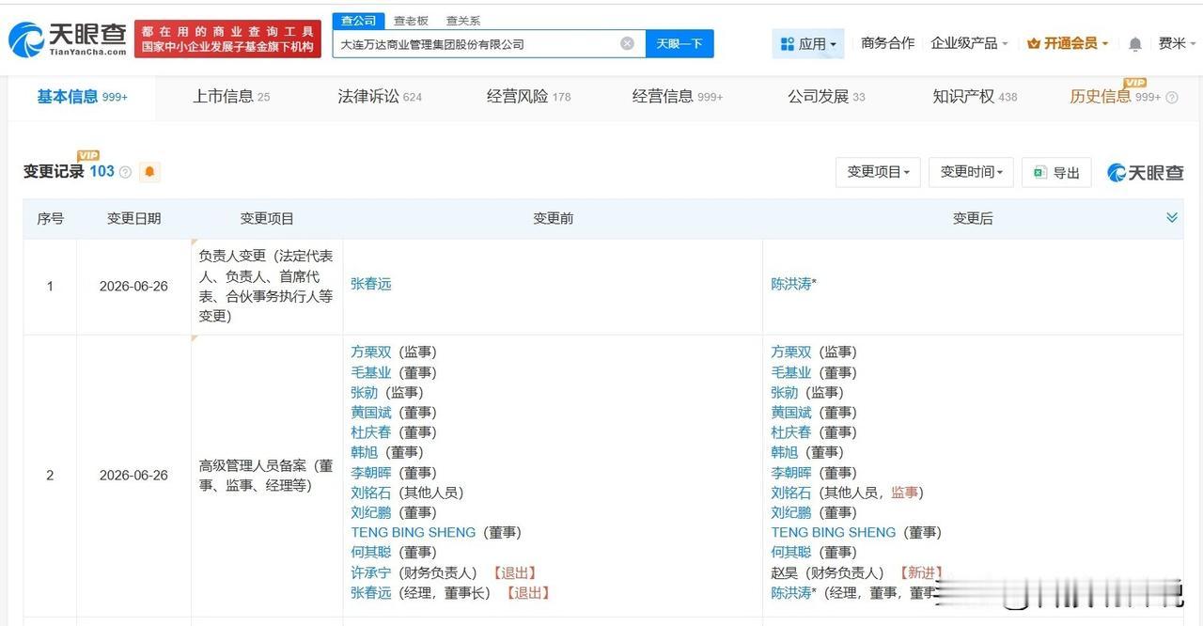This screenshot has width=1203, height=626.
Task: Open 张春远 link marked 经理,董事长 退出
Action: (x=370, y=593)
